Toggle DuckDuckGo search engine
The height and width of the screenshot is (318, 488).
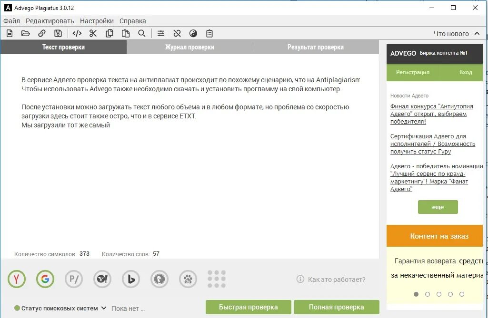click(x=159, y=279)
